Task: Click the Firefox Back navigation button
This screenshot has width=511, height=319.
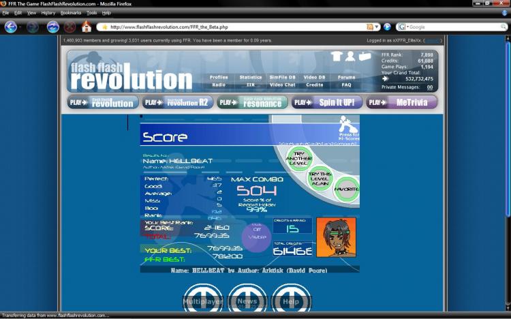Action: (x=10, y=27)
